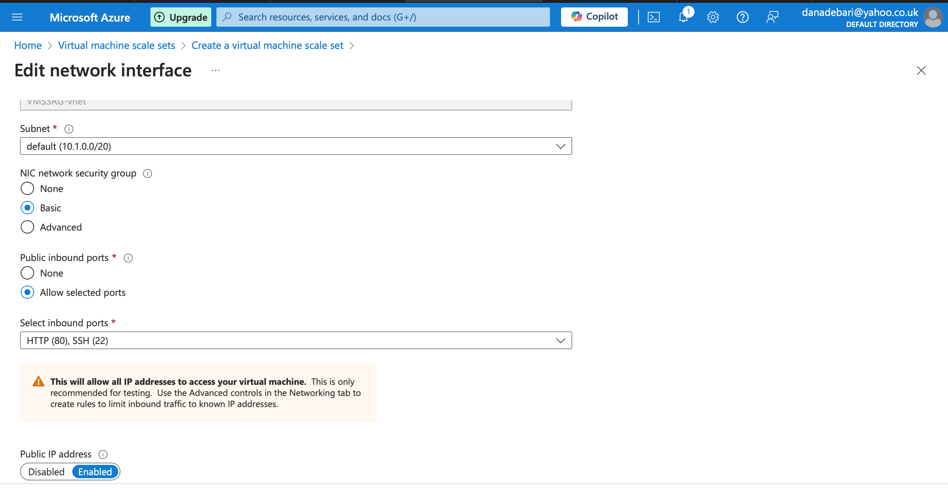Go to the Virtual machine scale sets breadcrumb
This screenshot has width=948, height=496.
tap(116, 45)
